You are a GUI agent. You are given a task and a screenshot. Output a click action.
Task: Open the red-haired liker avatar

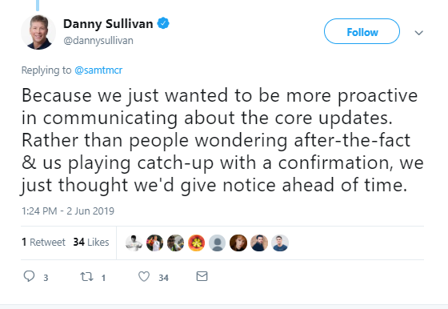[x=238, y=243]
